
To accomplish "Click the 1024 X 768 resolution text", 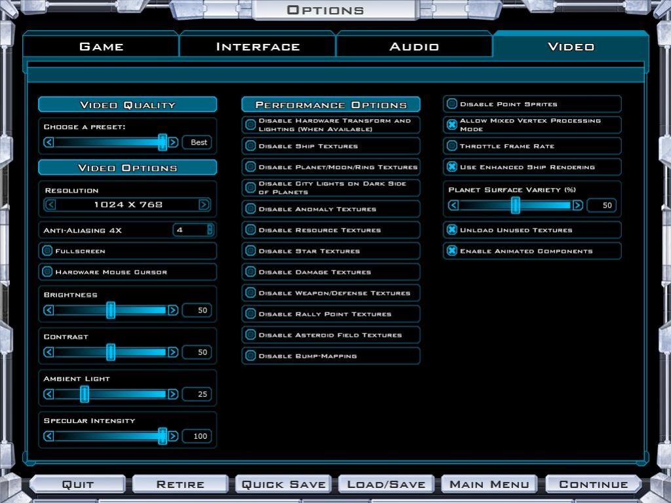I will click(x=128, y=204).
